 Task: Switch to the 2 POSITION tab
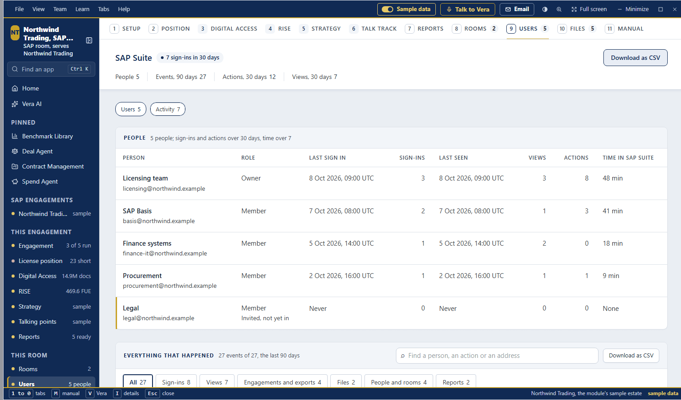[169, 29]
